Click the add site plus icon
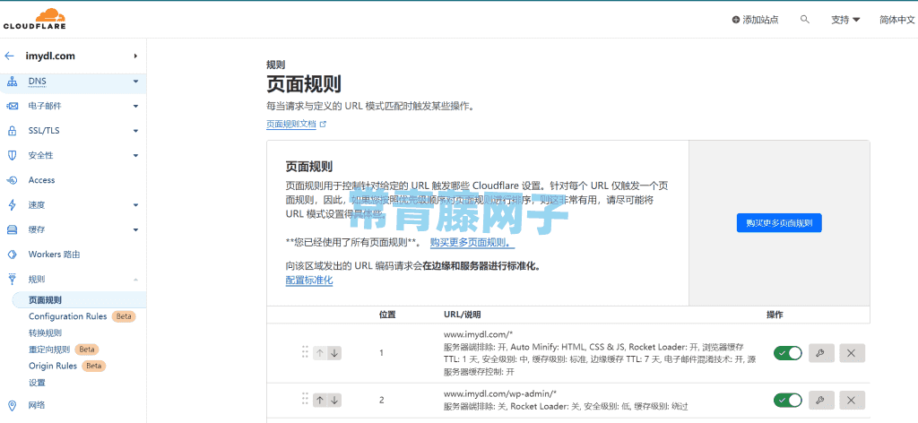Screen dimensions: 918x423 coord(735,20)
